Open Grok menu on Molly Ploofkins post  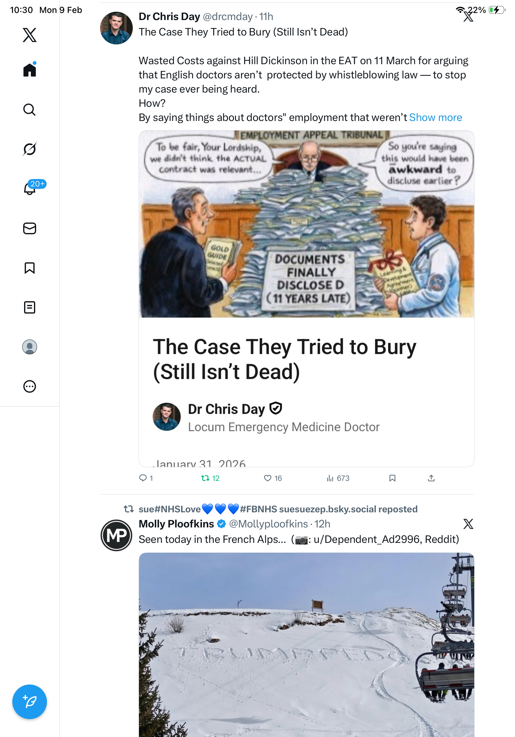coord(468,524)
